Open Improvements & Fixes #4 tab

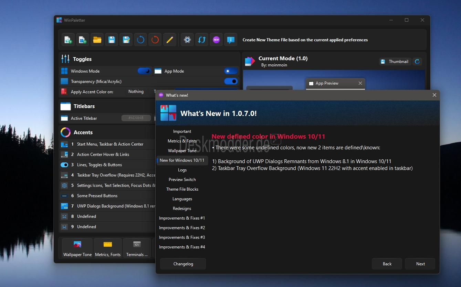[182, 247]
